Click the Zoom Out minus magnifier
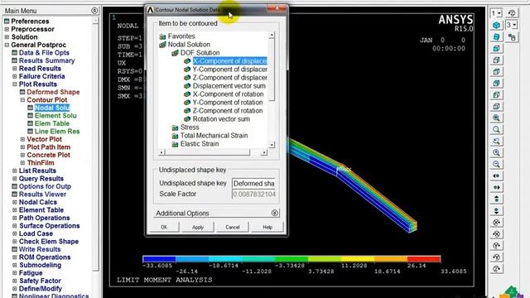Screen dimensions: 530x298 coord(496,164)
